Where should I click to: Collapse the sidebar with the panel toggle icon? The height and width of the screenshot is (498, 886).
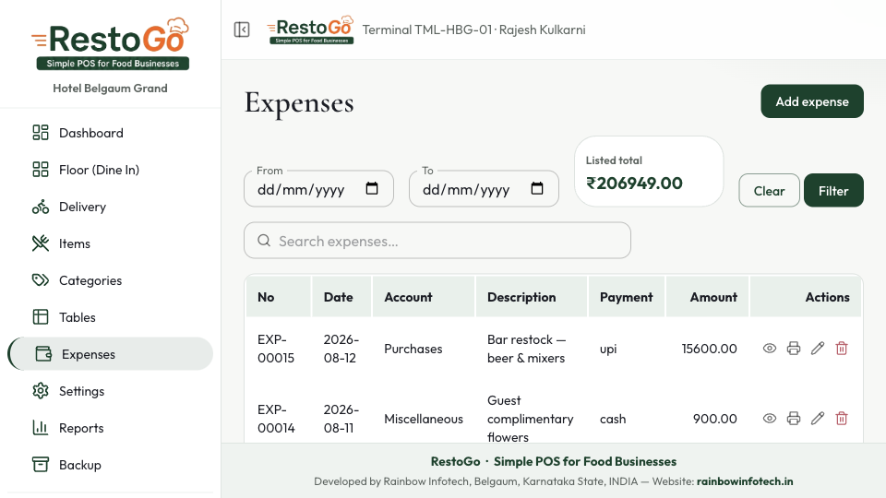pyautogui.click(x=242, y=30)
